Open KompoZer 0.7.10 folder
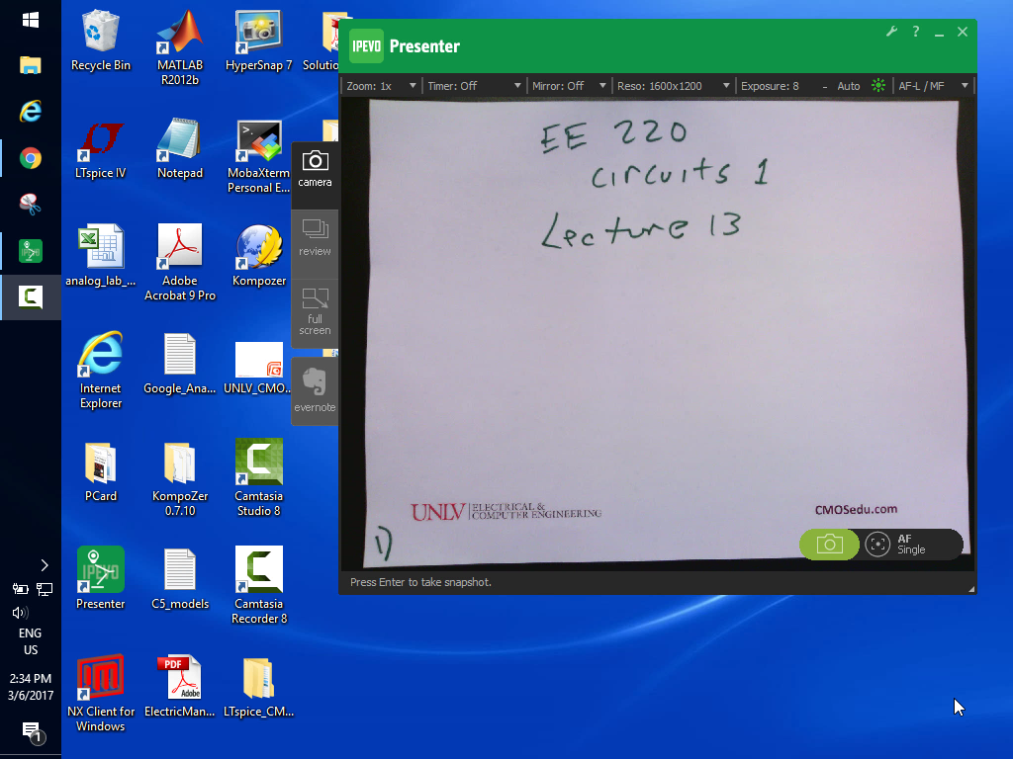Viewport: 1013px width, 759px height. (x=180, y=479)
